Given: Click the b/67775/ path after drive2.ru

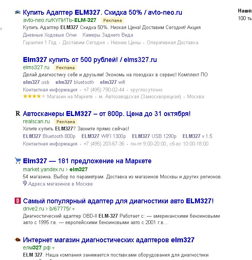Looking at the screenshot, I should click(60, 209).
